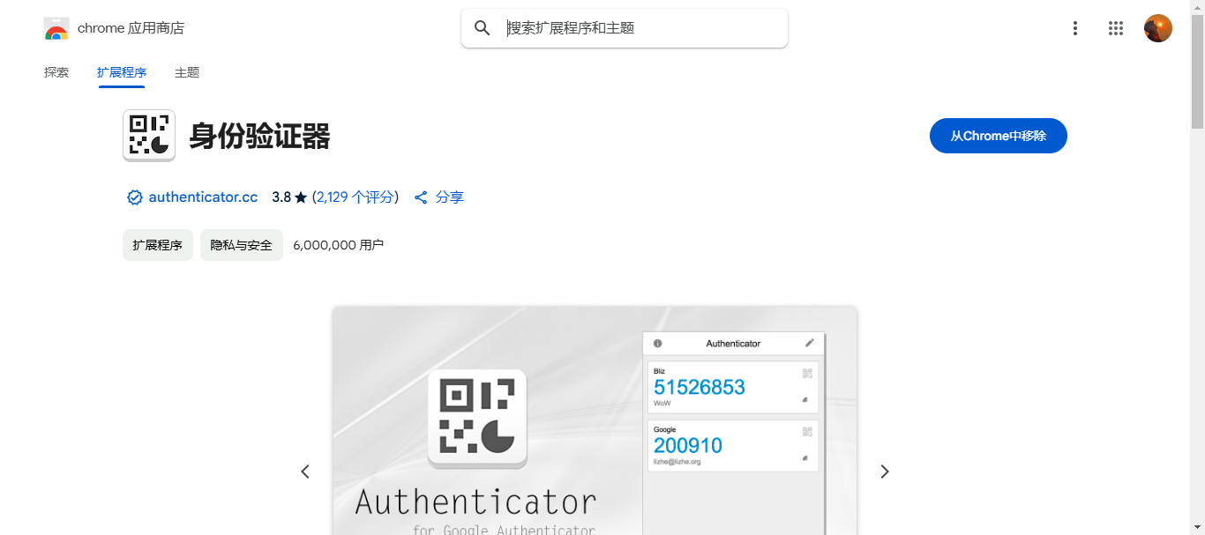Image resolution: width=1205 pixels, height=535 pixels.
Task: Click the Authenticator extension QR icon
Action: coord(149,136)
